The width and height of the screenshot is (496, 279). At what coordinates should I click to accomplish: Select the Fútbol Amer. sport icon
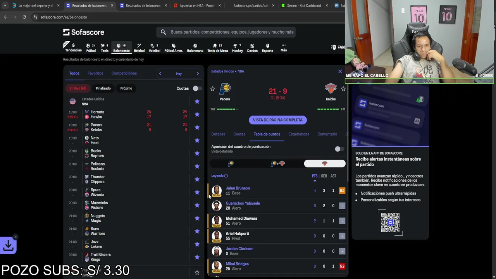(174, 48)
